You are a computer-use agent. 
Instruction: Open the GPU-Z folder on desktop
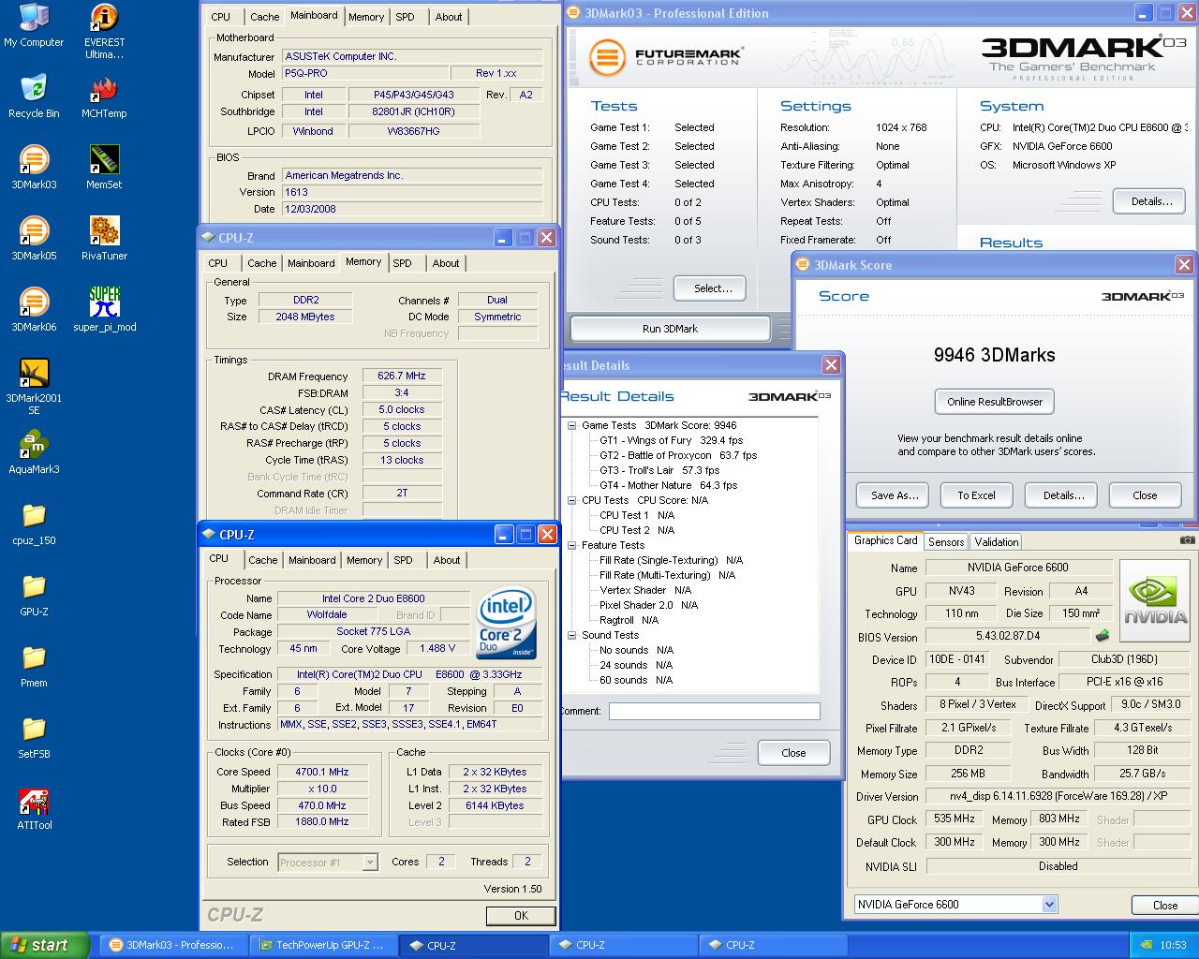[x=34, y=595]
